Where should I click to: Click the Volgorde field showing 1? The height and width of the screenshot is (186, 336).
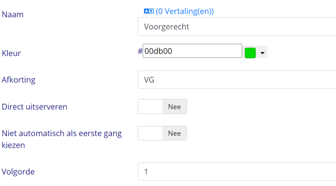pyautogui.click(x=237, y=172)
